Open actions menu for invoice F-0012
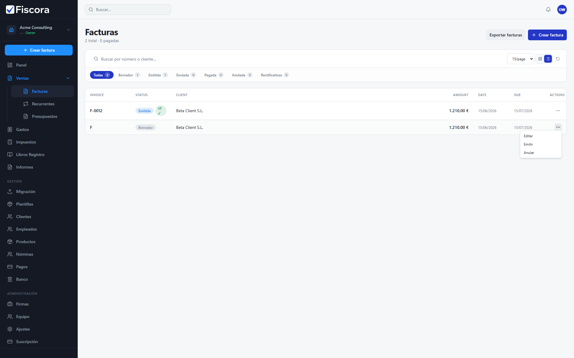This screenshot has height=358, width=574. (558, 111)
